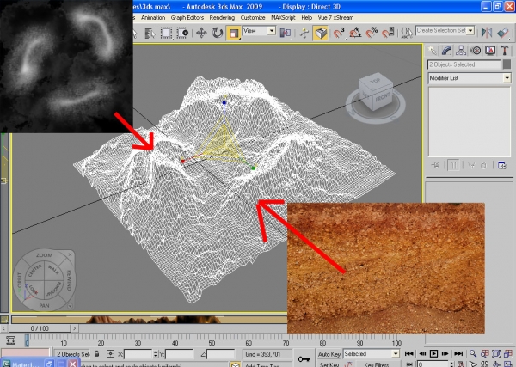The width and height of the screenshot is (516, 367).
Task: Open the Help menu
Action: click(307, 18)
